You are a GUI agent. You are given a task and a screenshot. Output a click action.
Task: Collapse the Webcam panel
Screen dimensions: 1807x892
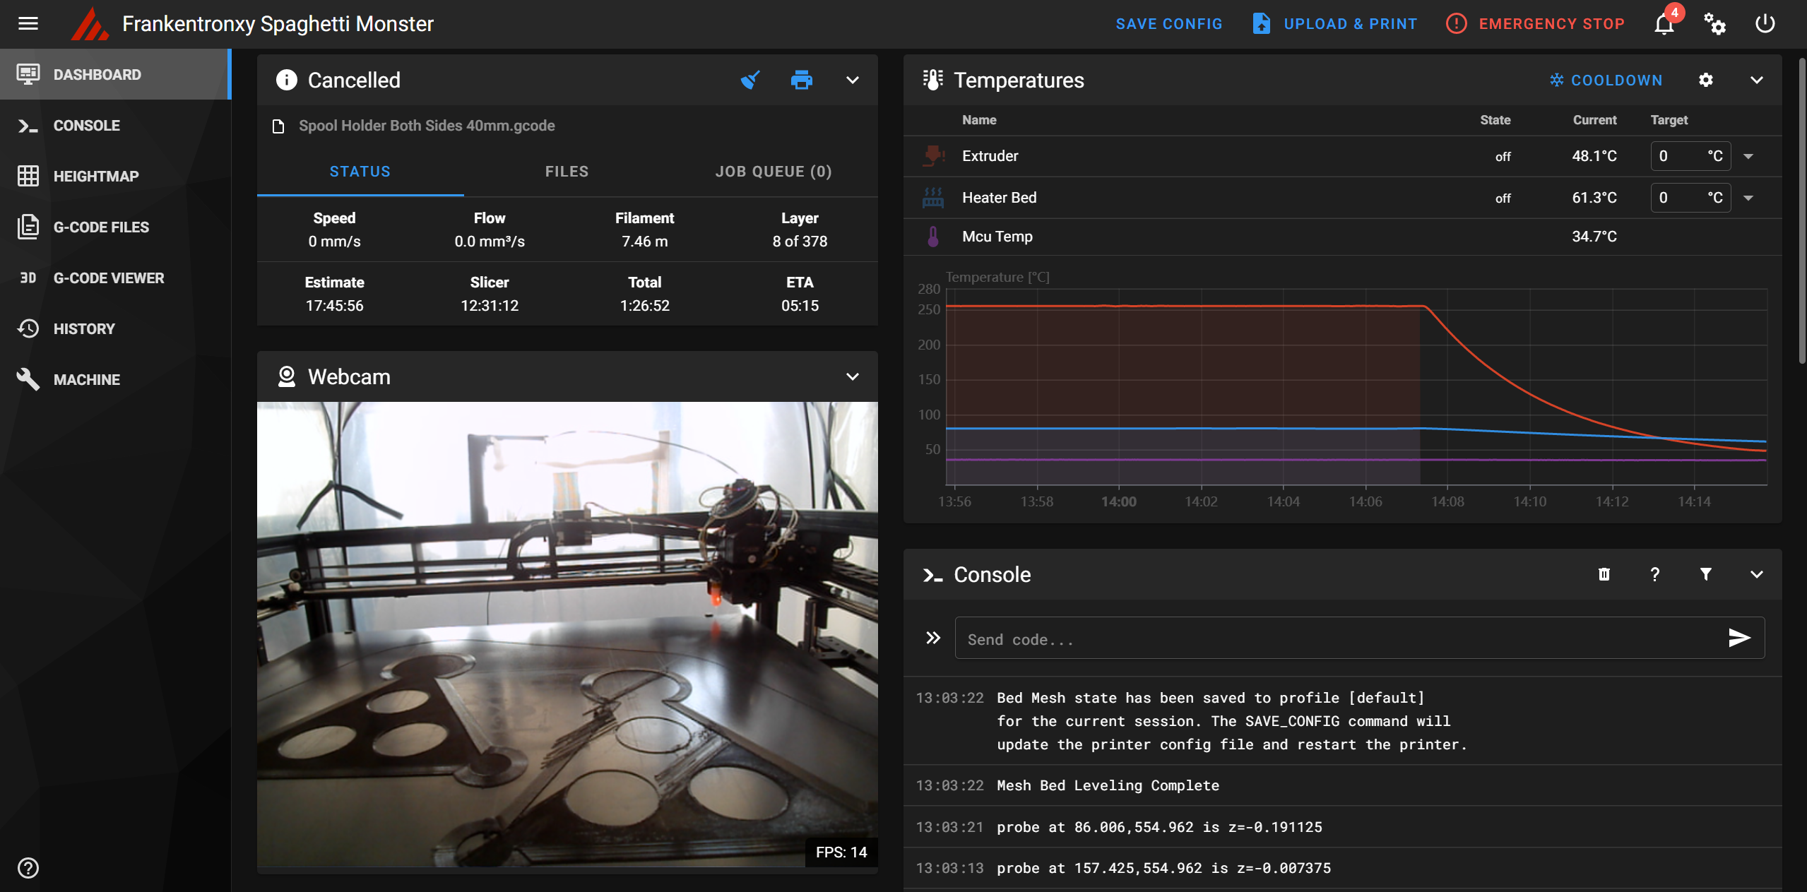click(x=853, y=376)
